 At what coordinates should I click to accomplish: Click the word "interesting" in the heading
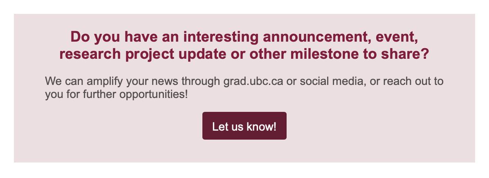click(221, 37)
